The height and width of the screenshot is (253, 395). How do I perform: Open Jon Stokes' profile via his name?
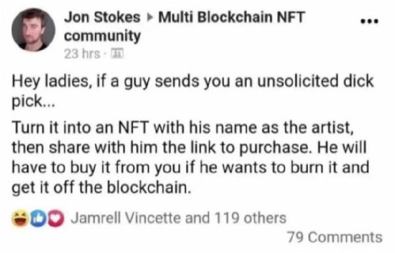(102, 18)
